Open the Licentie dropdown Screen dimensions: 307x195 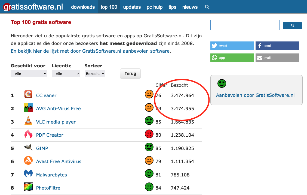[x=66, y=74]
